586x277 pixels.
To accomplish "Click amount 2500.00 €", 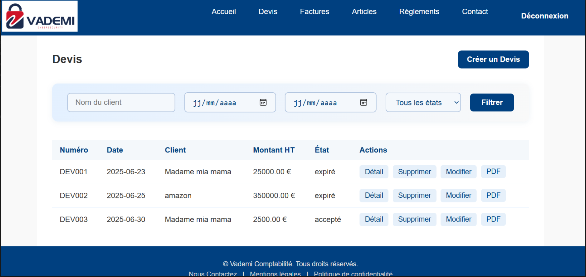I will [x=270, y=219].
